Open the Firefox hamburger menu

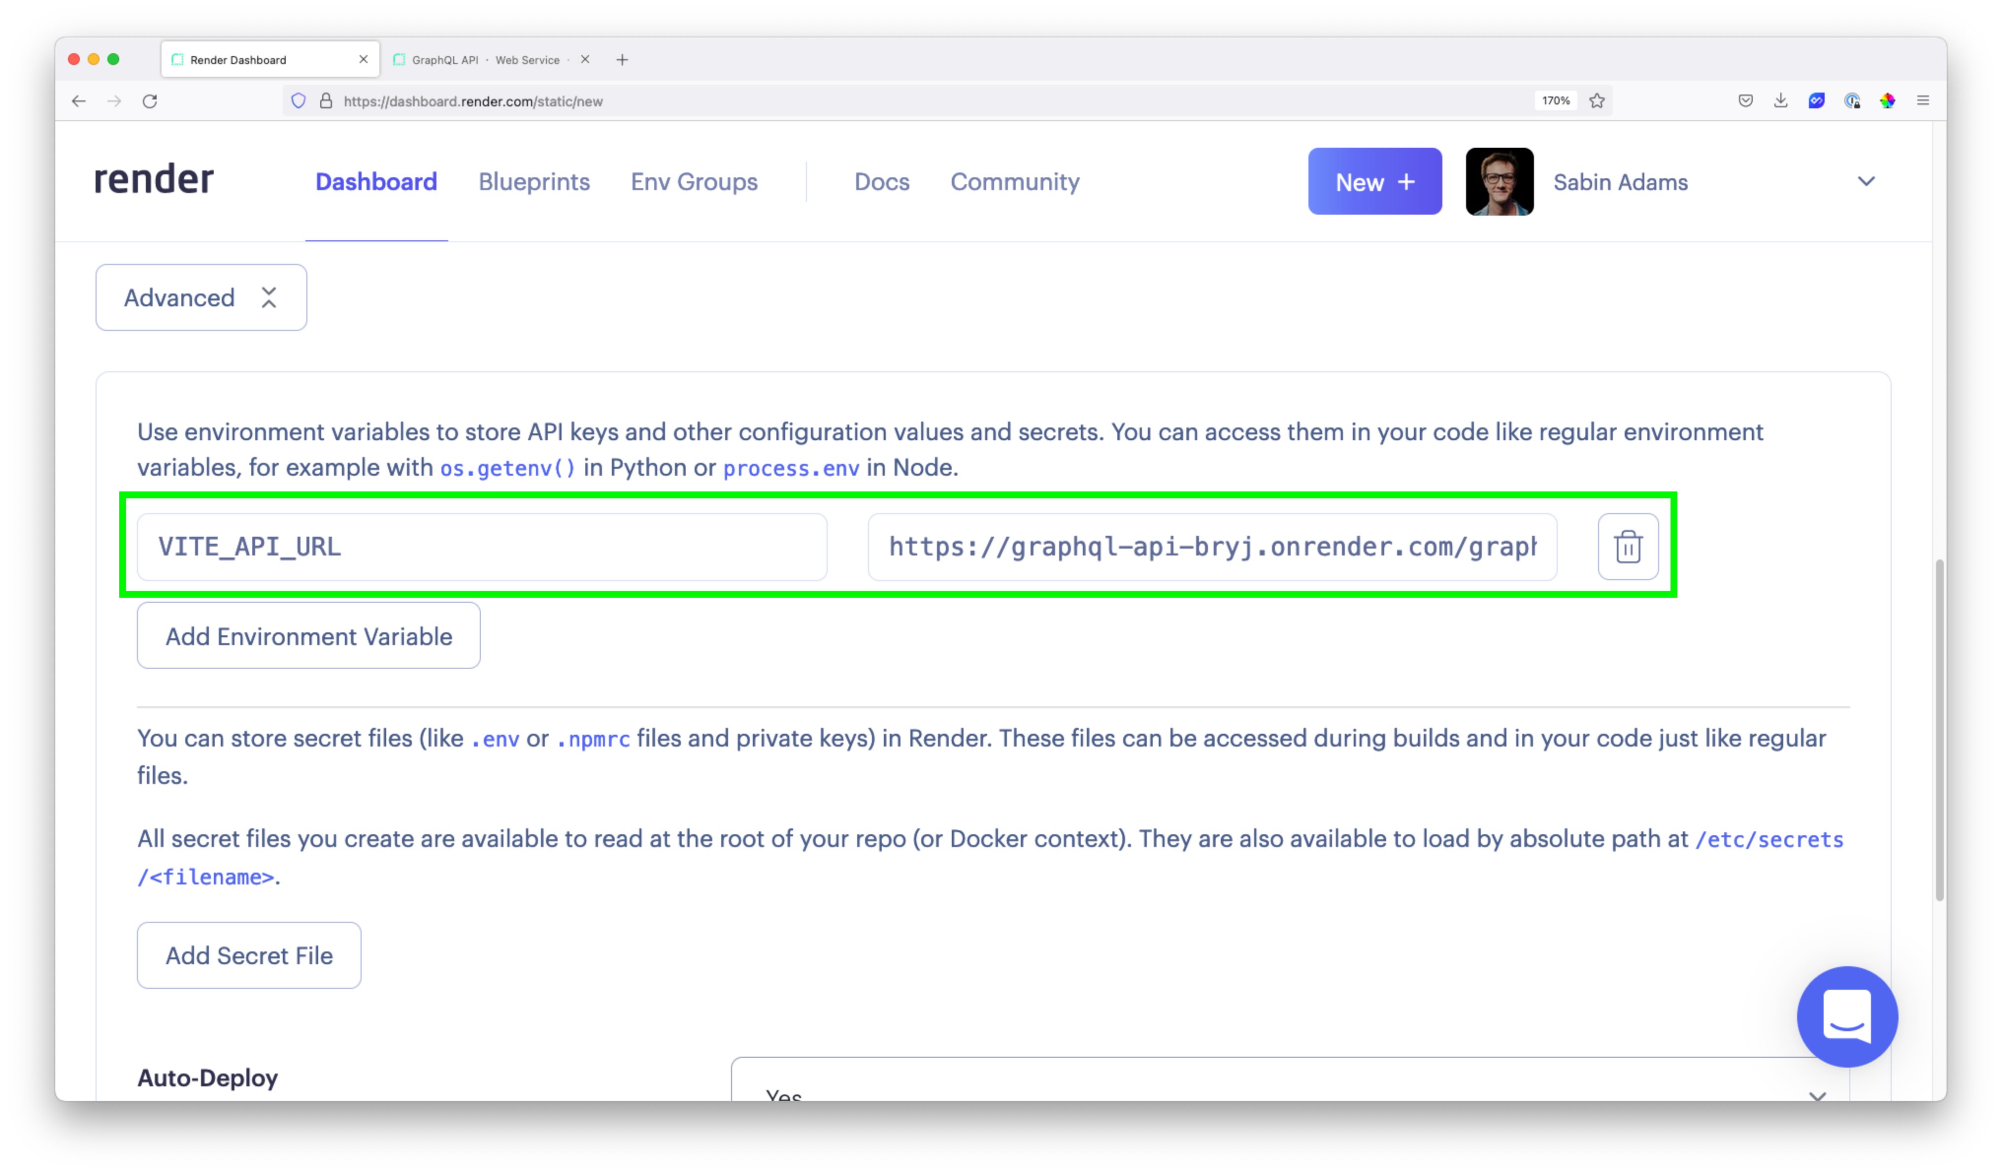(x=1923, y=101)
